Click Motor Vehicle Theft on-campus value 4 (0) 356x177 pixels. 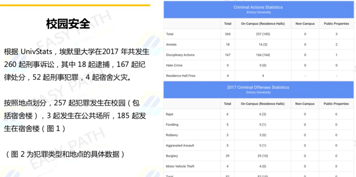[x=263, y=166]
